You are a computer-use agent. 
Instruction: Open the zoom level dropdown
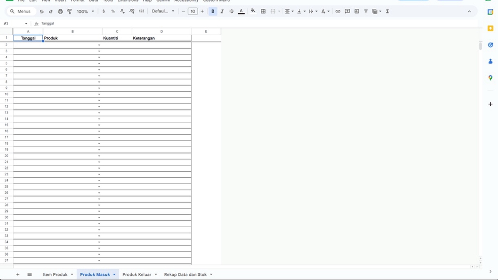coord(86,11)
